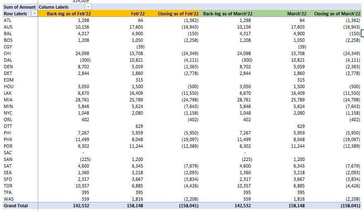Select HOU Closing March'22 value (500)
Image resolution: width=364 pixels, height=211 pixels.
[x=355, y=86]
